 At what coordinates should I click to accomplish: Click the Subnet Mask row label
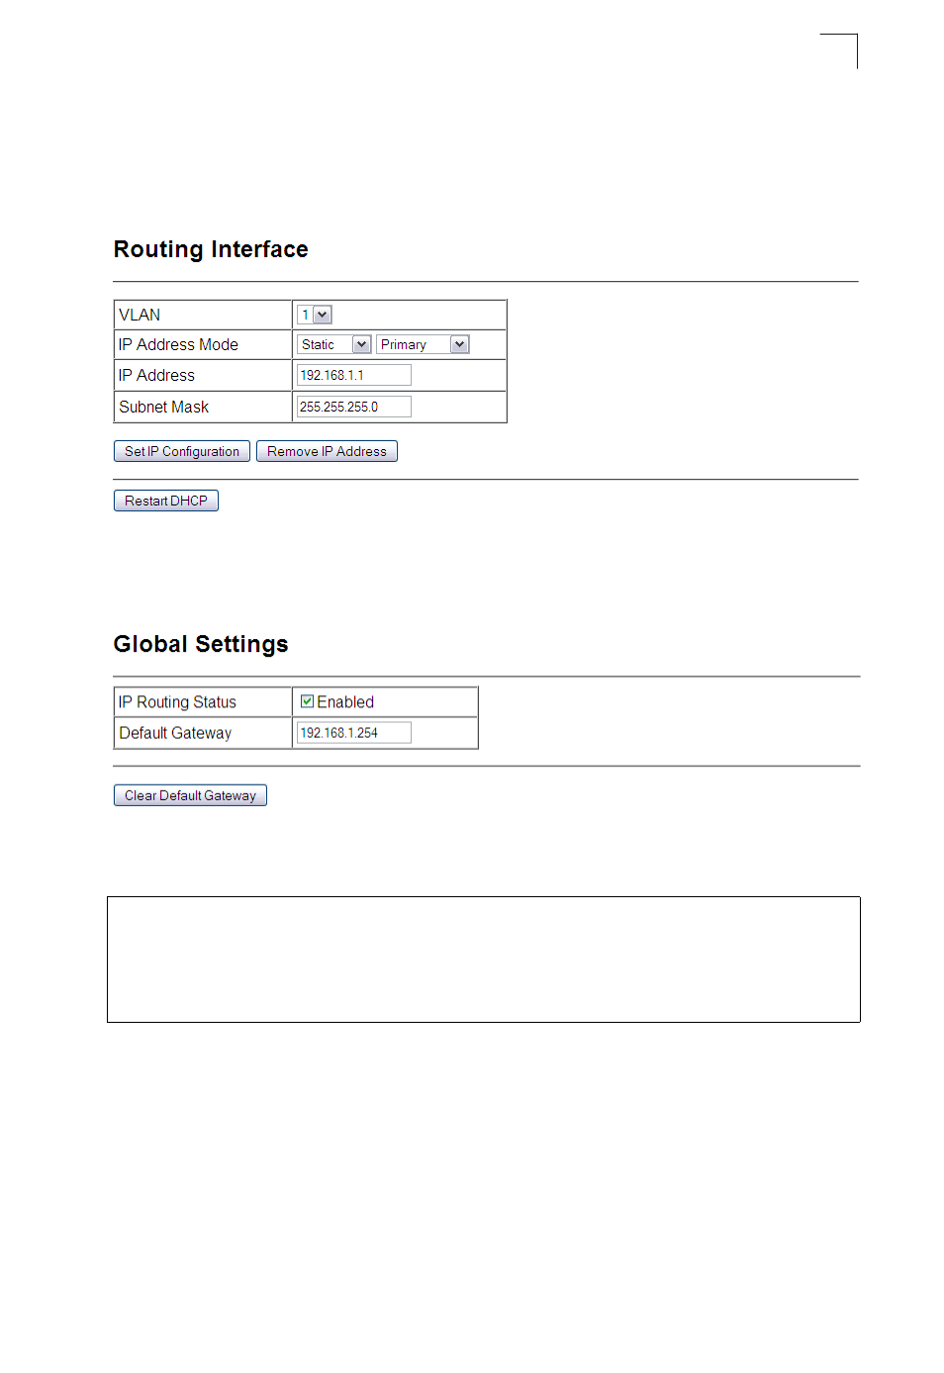pos(164,407)
